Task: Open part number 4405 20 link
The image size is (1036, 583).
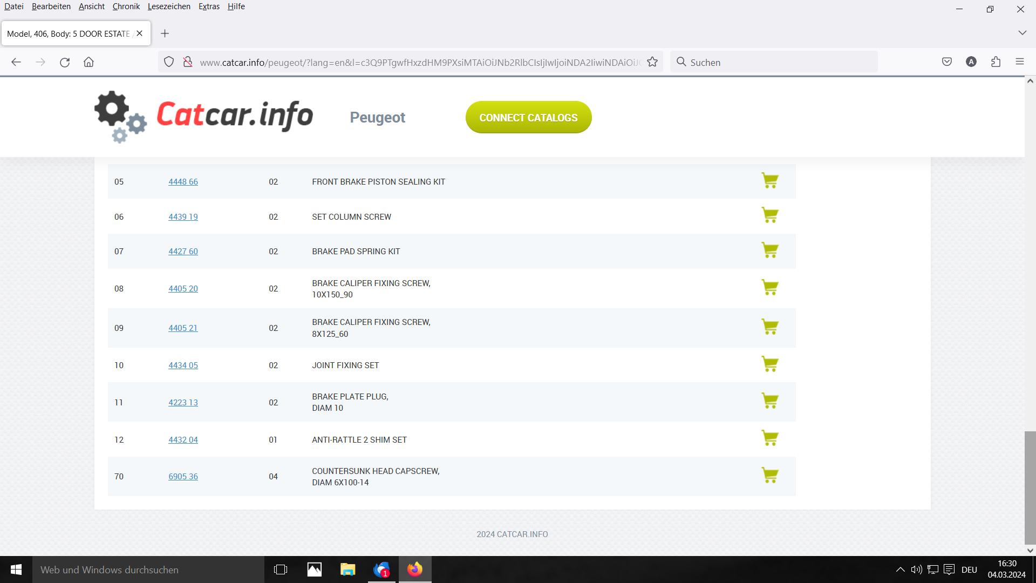Action: click(183, 289)
